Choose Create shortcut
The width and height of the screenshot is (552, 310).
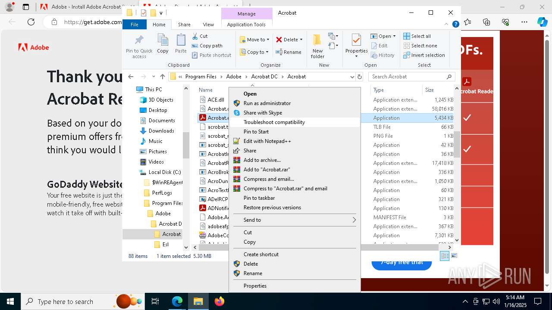[x=295, y=254]
